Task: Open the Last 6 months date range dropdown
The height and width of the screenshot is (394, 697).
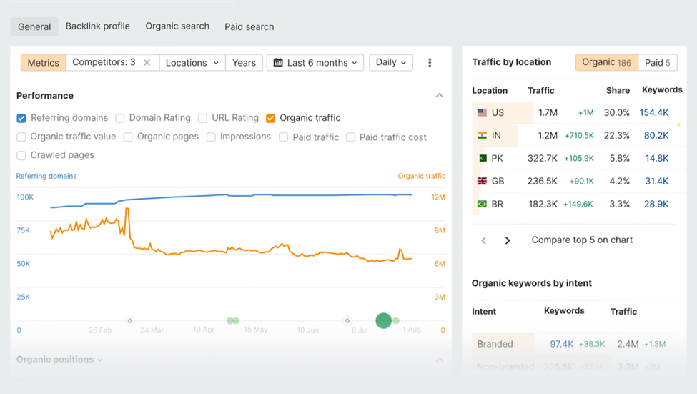Action: pos(315,63)
